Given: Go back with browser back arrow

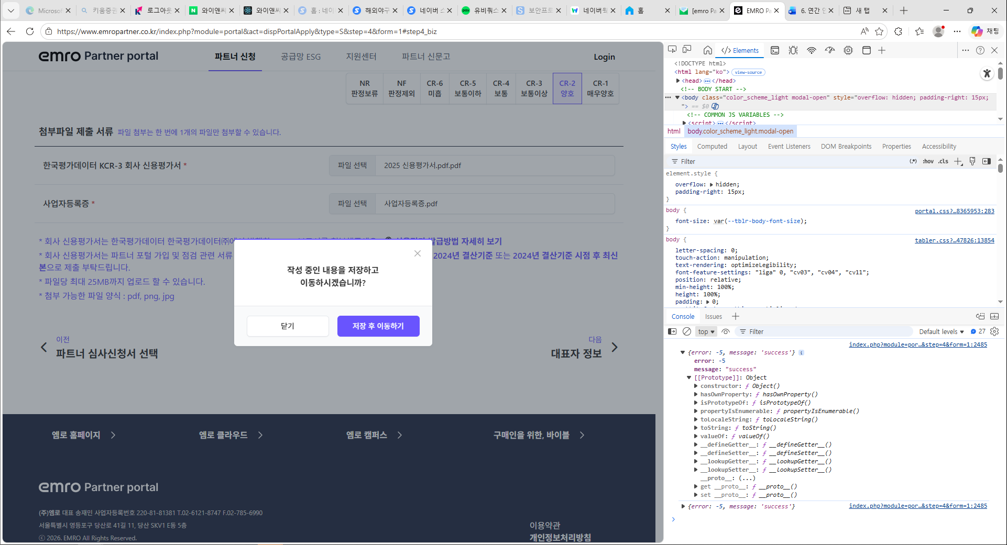Looking at the screenshot, I should [x=11, y=31].
